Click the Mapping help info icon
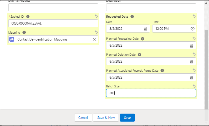The image size is (209, 126). click(24, 32)
